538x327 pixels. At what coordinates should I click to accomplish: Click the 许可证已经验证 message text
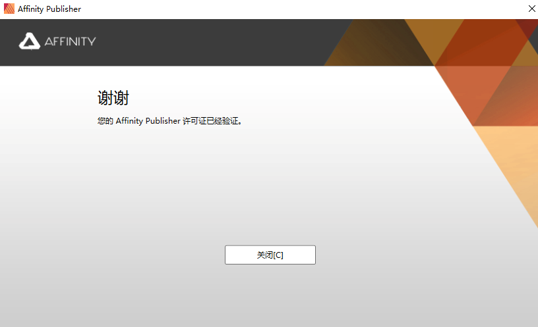(170, 121)
